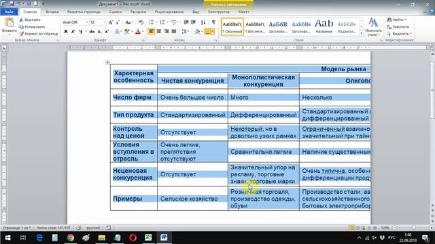
Task: Open File Explorer from the taskbar
Action: [101, 238]
